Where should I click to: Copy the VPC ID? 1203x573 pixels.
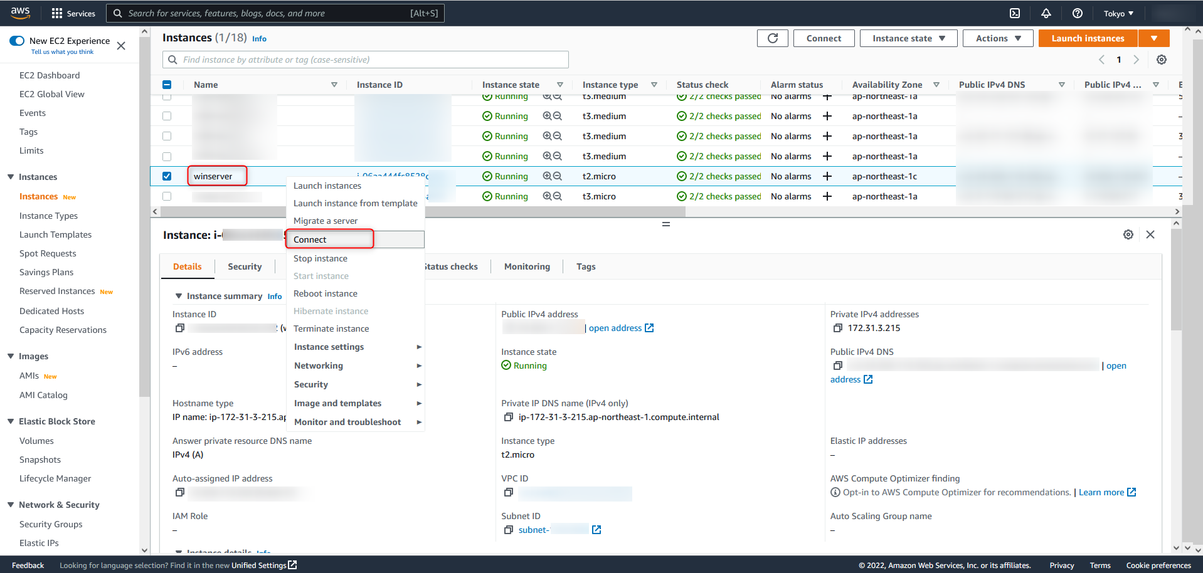(509, 492)
